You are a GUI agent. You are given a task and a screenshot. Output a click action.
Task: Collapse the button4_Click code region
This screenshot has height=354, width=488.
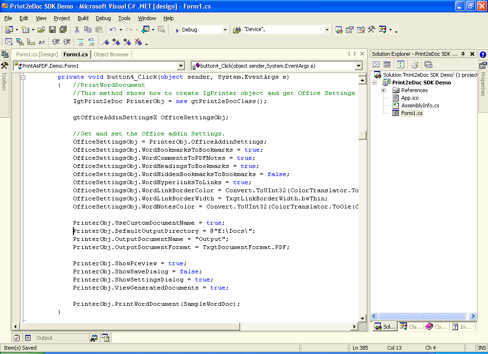point(23,77)
